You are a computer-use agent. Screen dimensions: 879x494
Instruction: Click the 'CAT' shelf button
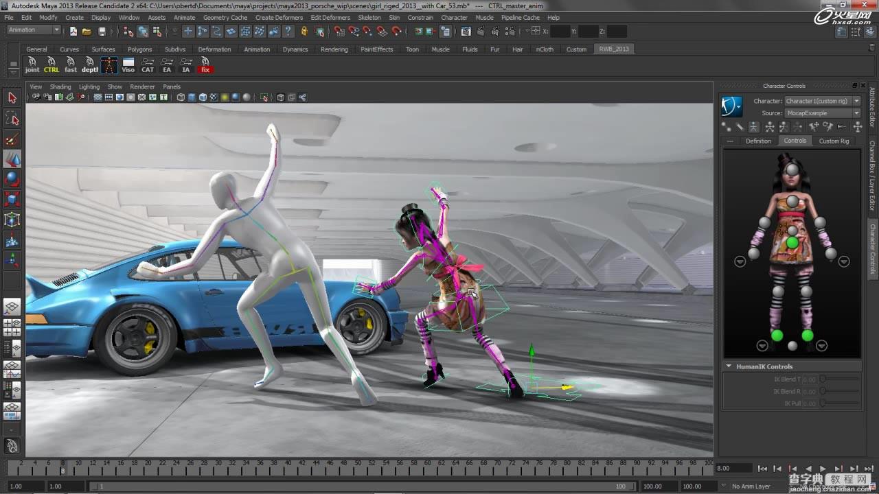[148, 65]
